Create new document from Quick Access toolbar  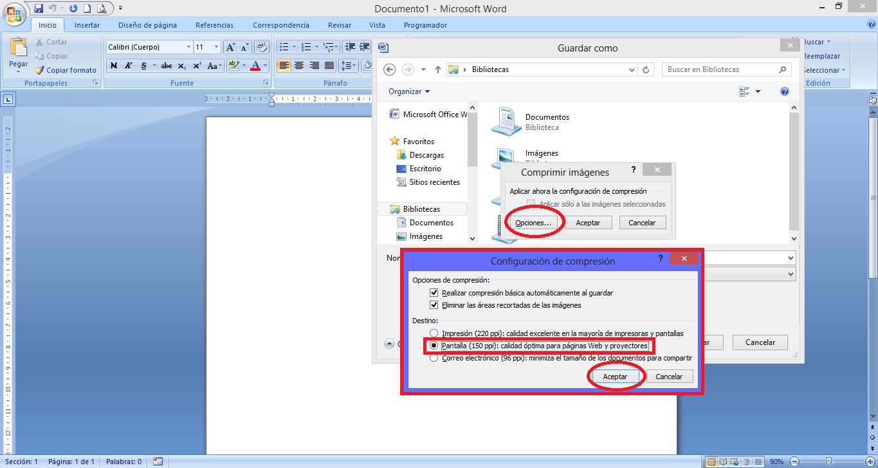tap(87, 8)
